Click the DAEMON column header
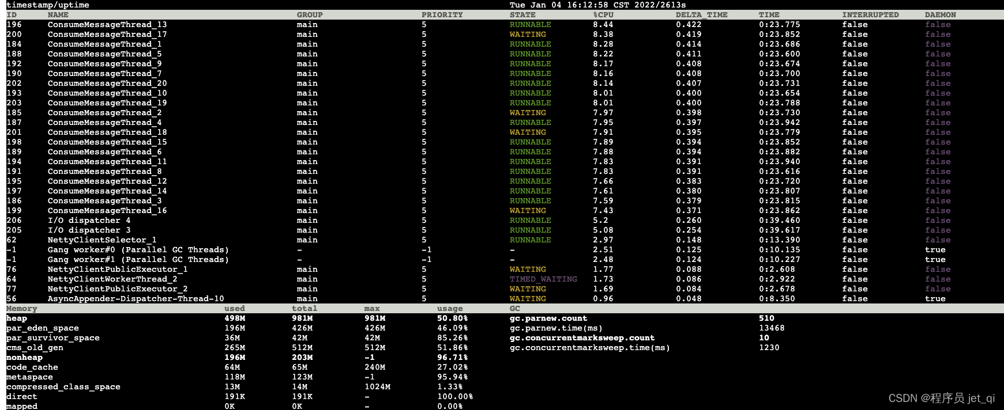The image size is (1004, 410). coord(940,15)
